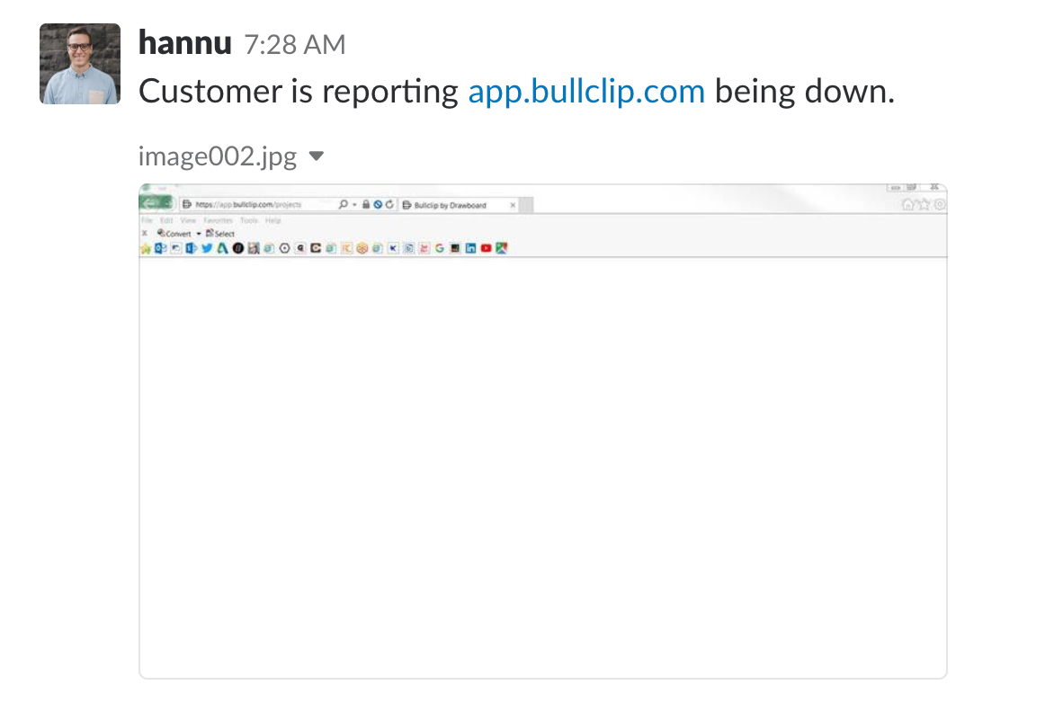Open hannu's profile avatar
Screen dimensions: 1063x703
tap(80, 64)
